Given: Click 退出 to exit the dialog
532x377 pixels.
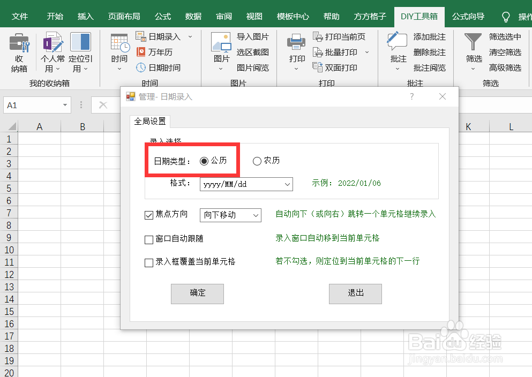Looking at the screenshot, I should [355, 293].
